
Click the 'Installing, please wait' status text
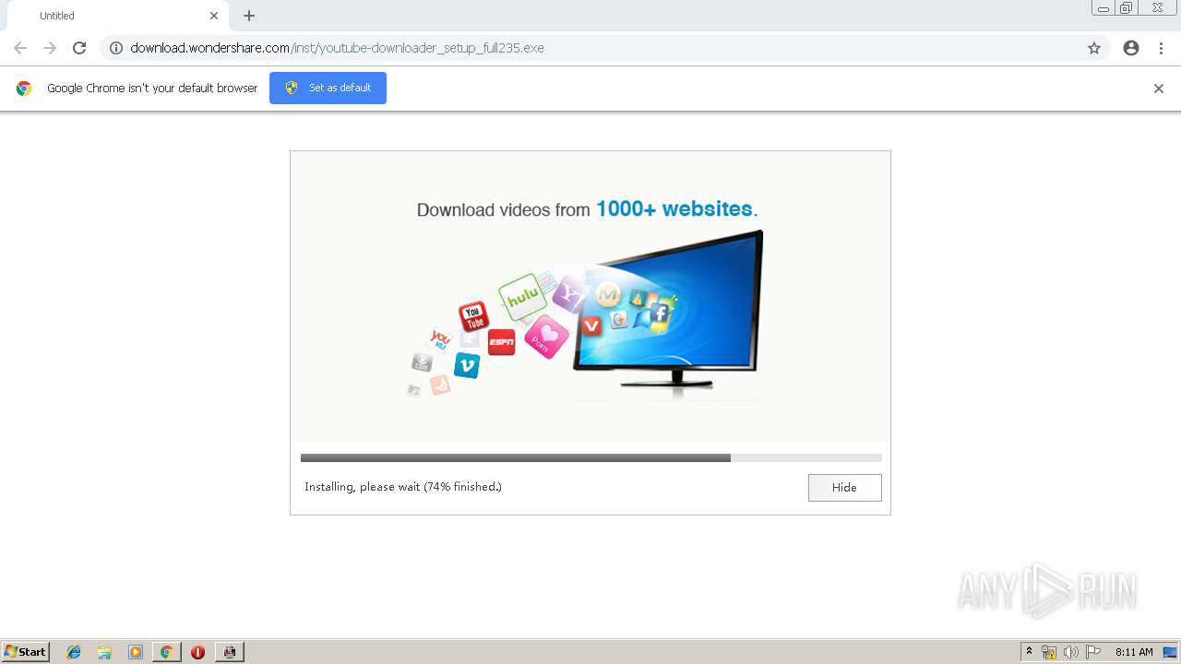pyautogui.click(x=403, y=487)
